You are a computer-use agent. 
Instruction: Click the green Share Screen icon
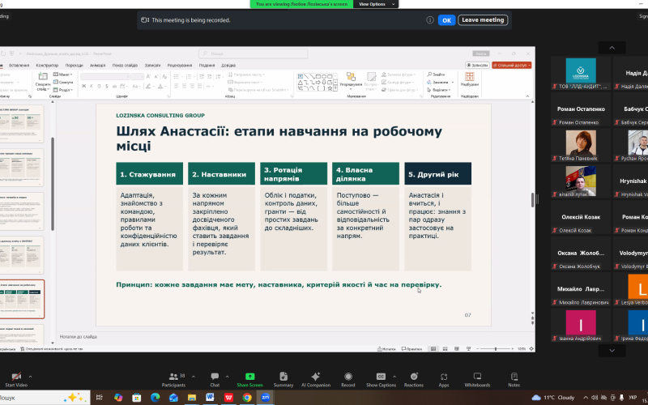click(x=249, y=377)
